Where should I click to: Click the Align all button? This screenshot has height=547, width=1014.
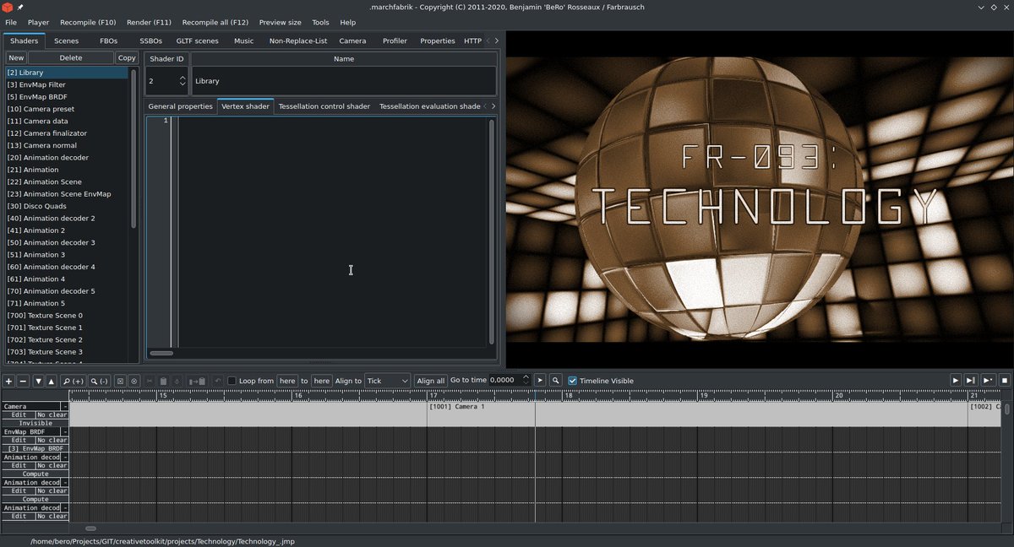tap(432, 380)
